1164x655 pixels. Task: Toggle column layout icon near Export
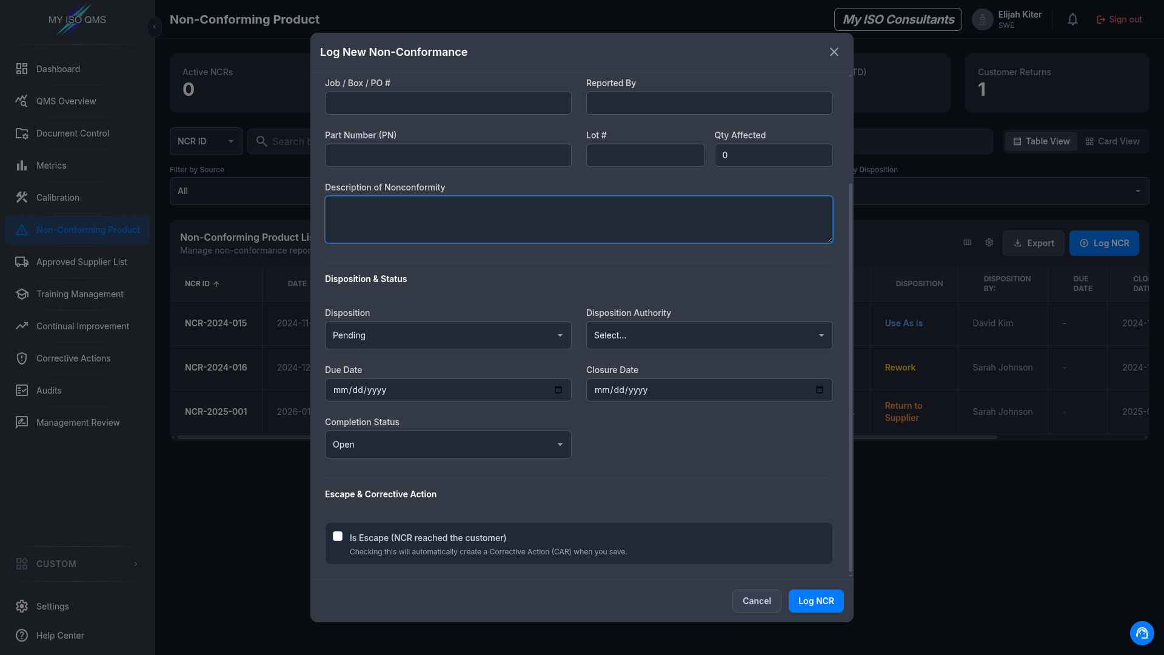pyautogui.click(x=968, y=243)
